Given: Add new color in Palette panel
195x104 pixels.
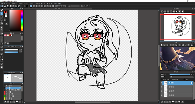Looking at the screenshot, I should coord(5,43).
